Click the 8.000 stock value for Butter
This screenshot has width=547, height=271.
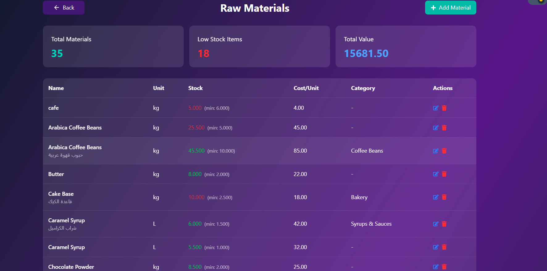pyautogui.click(x=195, y=174)
